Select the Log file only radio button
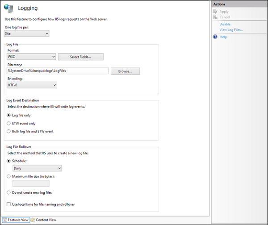 [x=8, y=115]
